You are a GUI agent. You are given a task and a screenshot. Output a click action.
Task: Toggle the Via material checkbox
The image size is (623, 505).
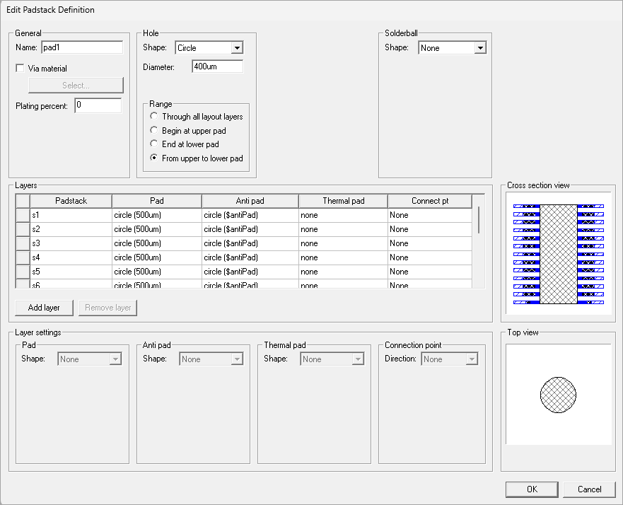point(20,69)
